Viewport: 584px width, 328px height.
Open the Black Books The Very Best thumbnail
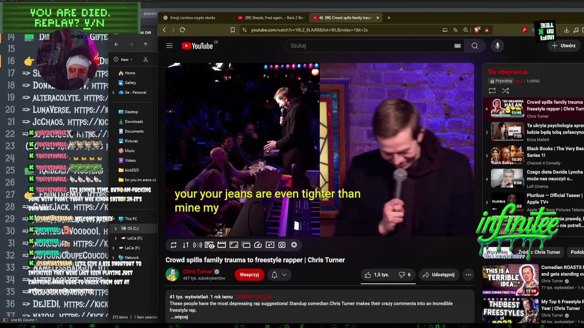507,155
